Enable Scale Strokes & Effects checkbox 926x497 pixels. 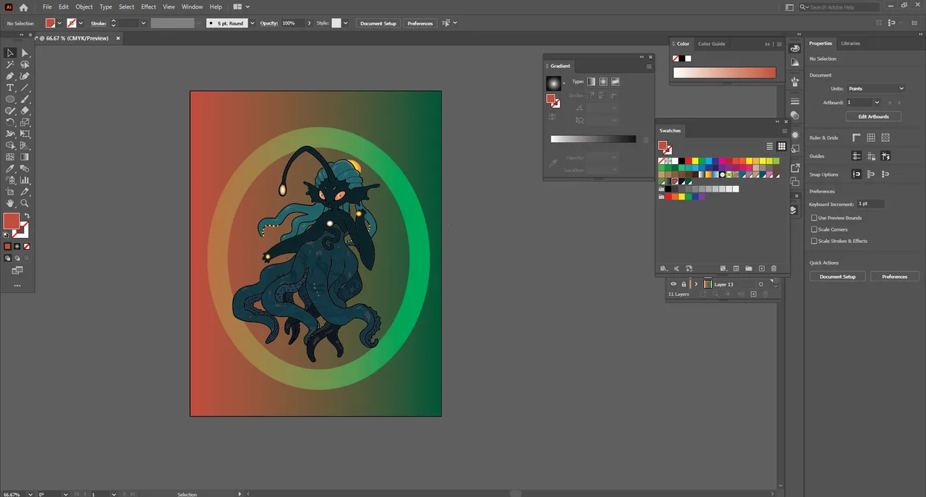click(x=814, y=241)
